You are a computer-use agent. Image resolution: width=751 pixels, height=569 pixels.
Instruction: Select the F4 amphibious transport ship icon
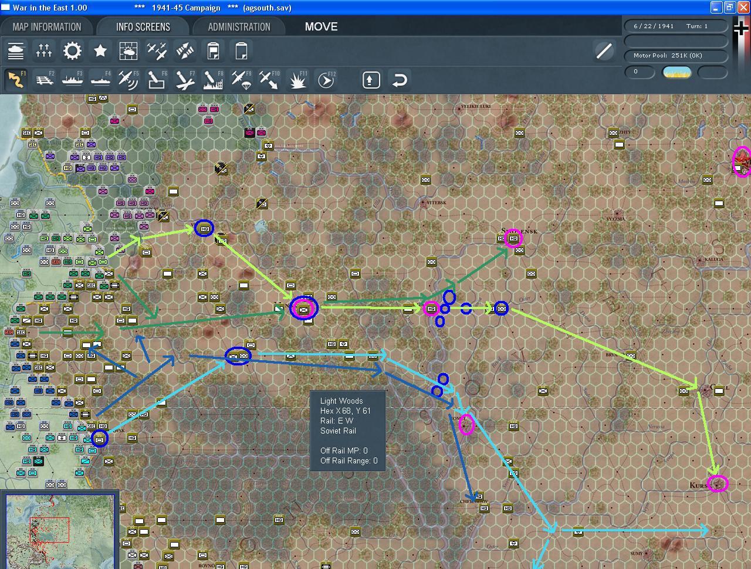[100, 80]
